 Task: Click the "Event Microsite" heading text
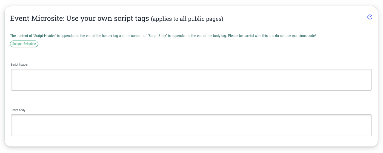click(37, 19)
